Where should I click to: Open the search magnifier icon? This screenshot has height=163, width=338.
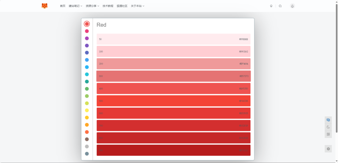(x=280, y=6)
